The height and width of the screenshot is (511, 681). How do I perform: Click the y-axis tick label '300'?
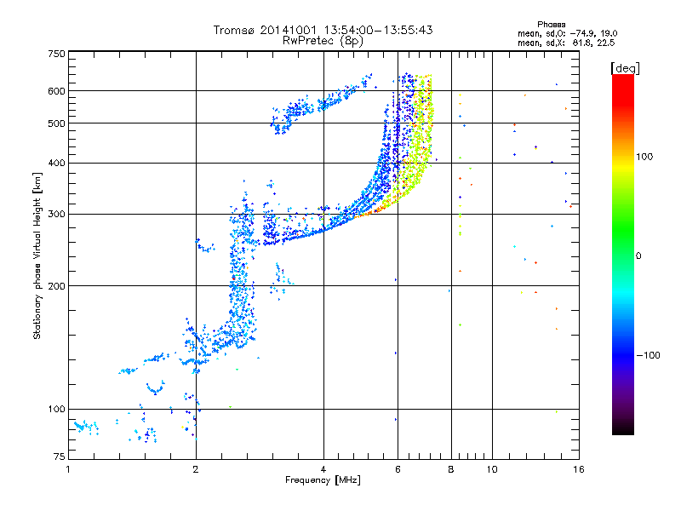pyautogui.click(x=56, y=215)
